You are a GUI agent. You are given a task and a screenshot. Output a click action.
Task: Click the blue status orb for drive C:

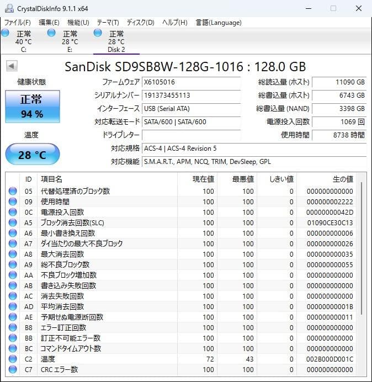pyautogui.click(x=5, y=33)
